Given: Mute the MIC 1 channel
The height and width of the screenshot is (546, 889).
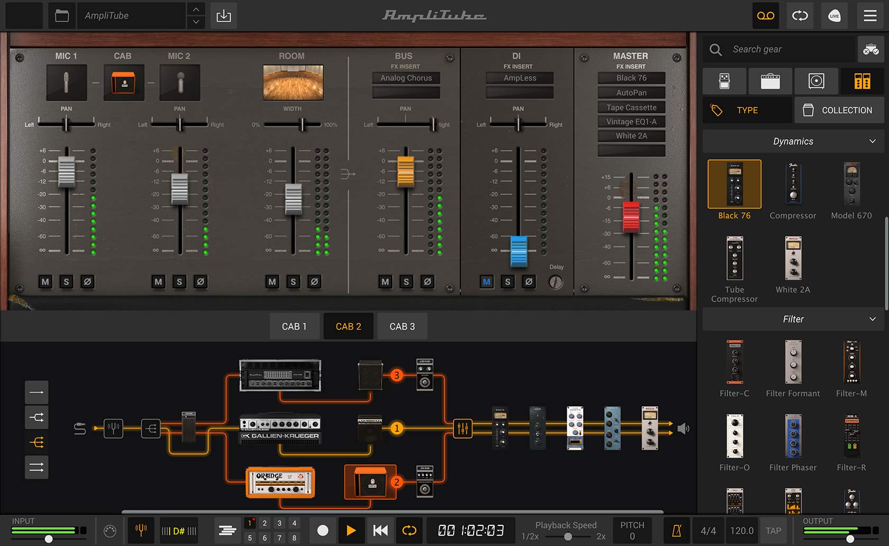Looking at the screenshot, I should click(45, 282).
